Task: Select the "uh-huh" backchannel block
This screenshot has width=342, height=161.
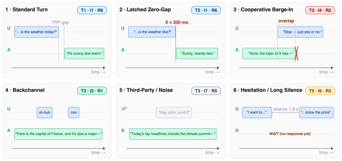Action: 44,112
